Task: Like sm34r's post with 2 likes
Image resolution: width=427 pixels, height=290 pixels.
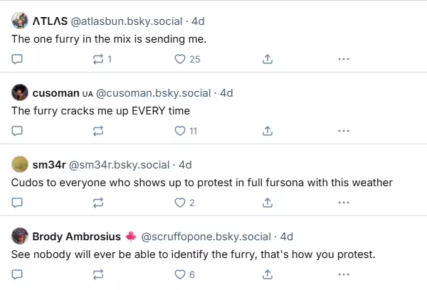Action: tap(184, 203)
